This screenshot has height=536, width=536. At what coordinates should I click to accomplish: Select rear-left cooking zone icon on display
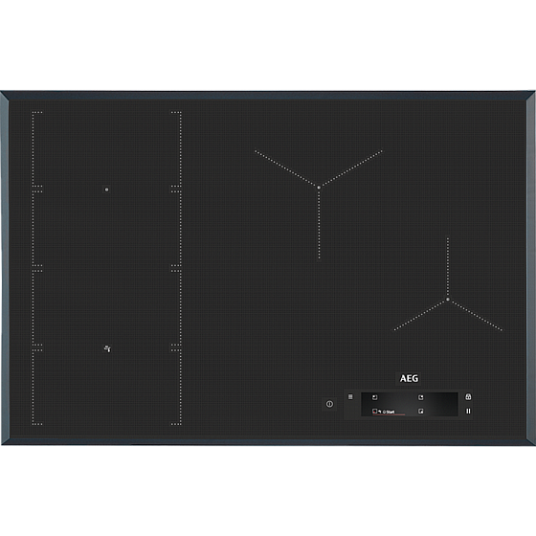375,397
